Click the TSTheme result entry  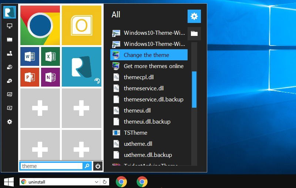[149, 133]
